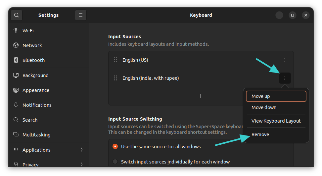322x176 pixels.
Task: Click the Notifications bell icon
Action: click(x=16, y=105)
